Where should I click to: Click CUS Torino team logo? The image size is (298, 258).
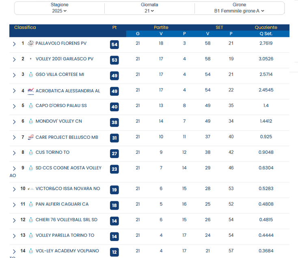click(30, 153)
